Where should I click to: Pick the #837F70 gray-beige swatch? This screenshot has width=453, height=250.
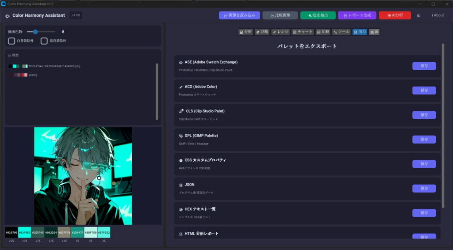pos(64,232)
